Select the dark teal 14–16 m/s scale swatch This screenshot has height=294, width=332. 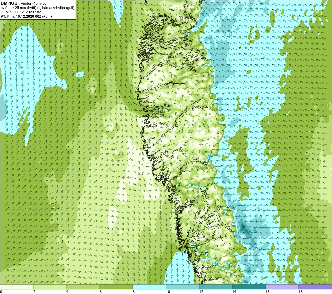point(249,287)
